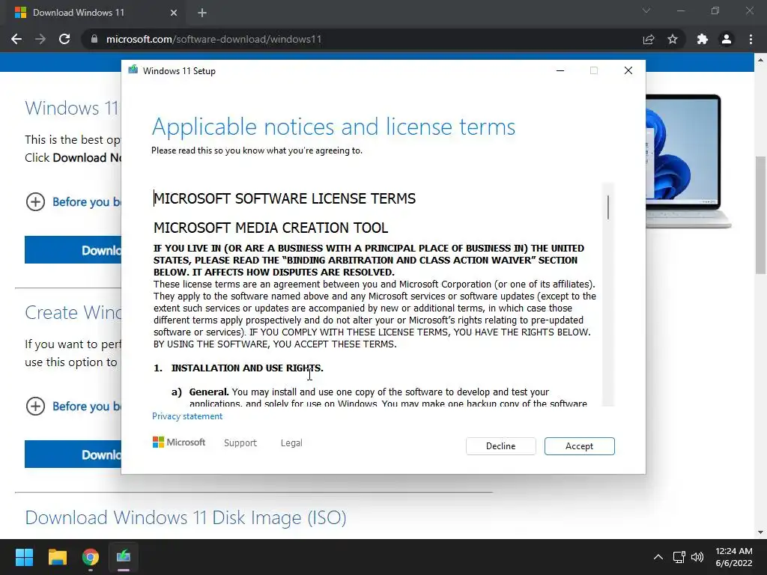The width and height of the screenshot is (767, 575).
Task: Open Chrome profile avatar menu
Action: (x=727, y=39)
